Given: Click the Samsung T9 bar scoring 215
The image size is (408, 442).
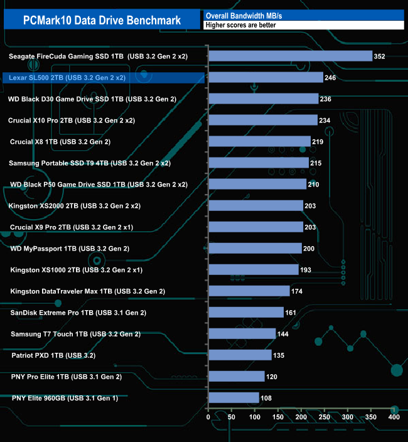Looking at the screenshot, I should 259,163.
